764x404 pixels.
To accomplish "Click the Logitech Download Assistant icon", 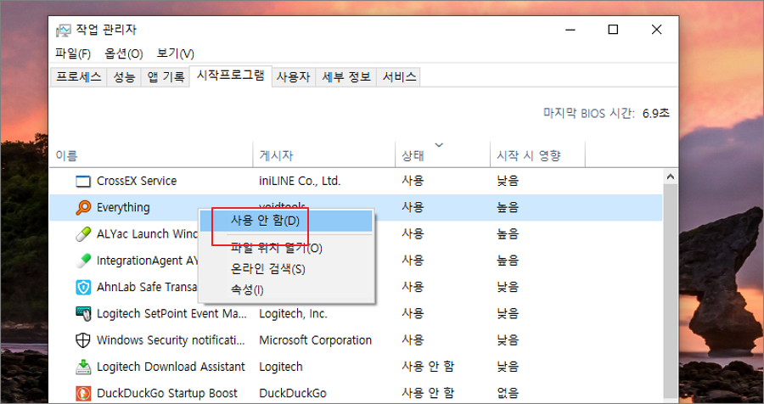I will click(x=83, y=367).
